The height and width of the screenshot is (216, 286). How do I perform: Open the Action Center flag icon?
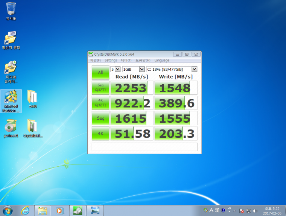(242, 211)
